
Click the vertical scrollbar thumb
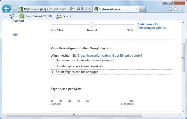click(183, 58)
